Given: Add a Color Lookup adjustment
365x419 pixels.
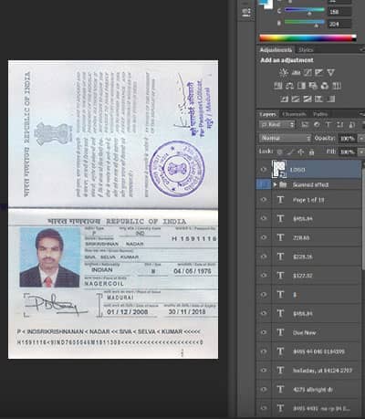Looking at the screenshot, I should (x=337, y=86).
